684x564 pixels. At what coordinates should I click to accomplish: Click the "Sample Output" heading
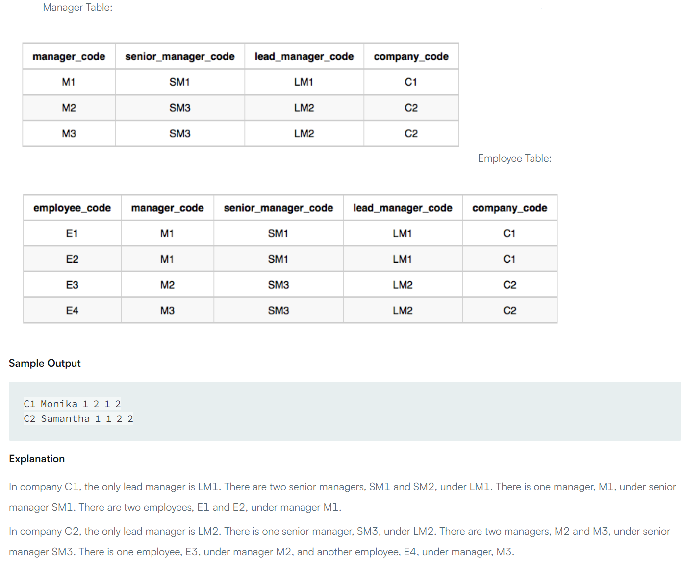pos(45,363)
